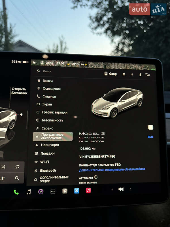The image size is (170, 227).
Task: Open the music note media app
Action: (x=29, y=192)
